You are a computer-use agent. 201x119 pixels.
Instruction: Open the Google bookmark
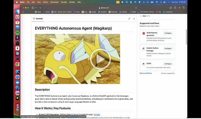[93, 12]
